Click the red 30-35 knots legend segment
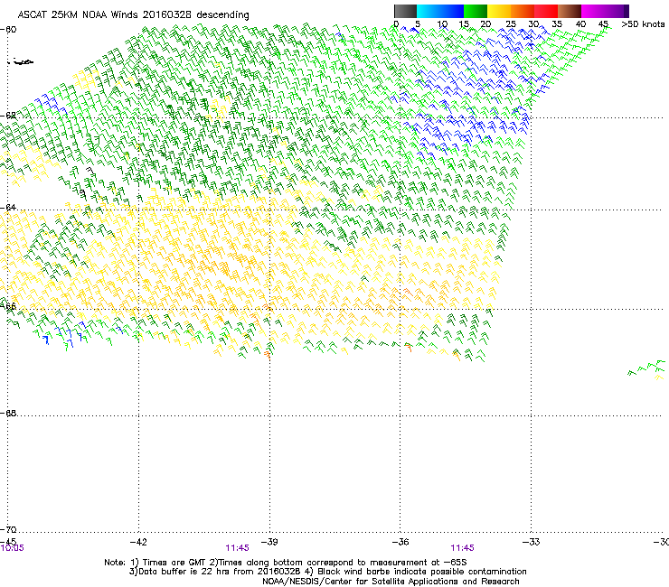This screenshot has width=669, height=587. point(546,11)
